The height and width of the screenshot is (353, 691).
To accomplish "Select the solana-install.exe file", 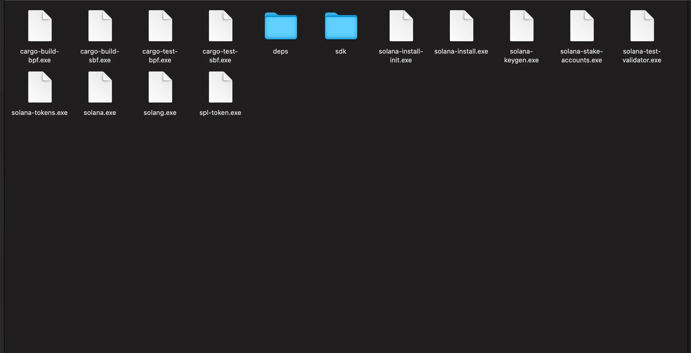I will point(461,25).
